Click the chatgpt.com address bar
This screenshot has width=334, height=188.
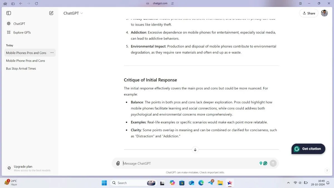tap(160, 3)
